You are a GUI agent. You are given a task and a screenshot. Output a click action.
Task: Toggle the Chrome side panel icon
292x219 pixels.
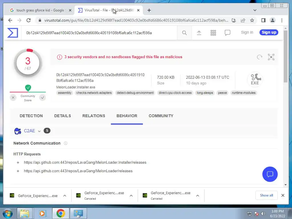263,20
